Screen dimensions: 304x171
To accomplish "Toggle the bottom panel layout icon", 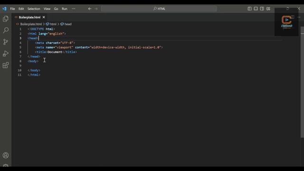I will (x=256, y=9).
